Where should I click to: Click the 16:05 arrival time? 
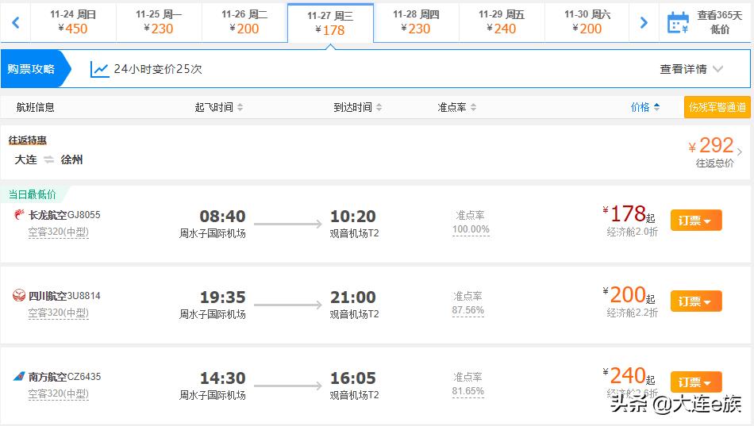click(353, 378)
